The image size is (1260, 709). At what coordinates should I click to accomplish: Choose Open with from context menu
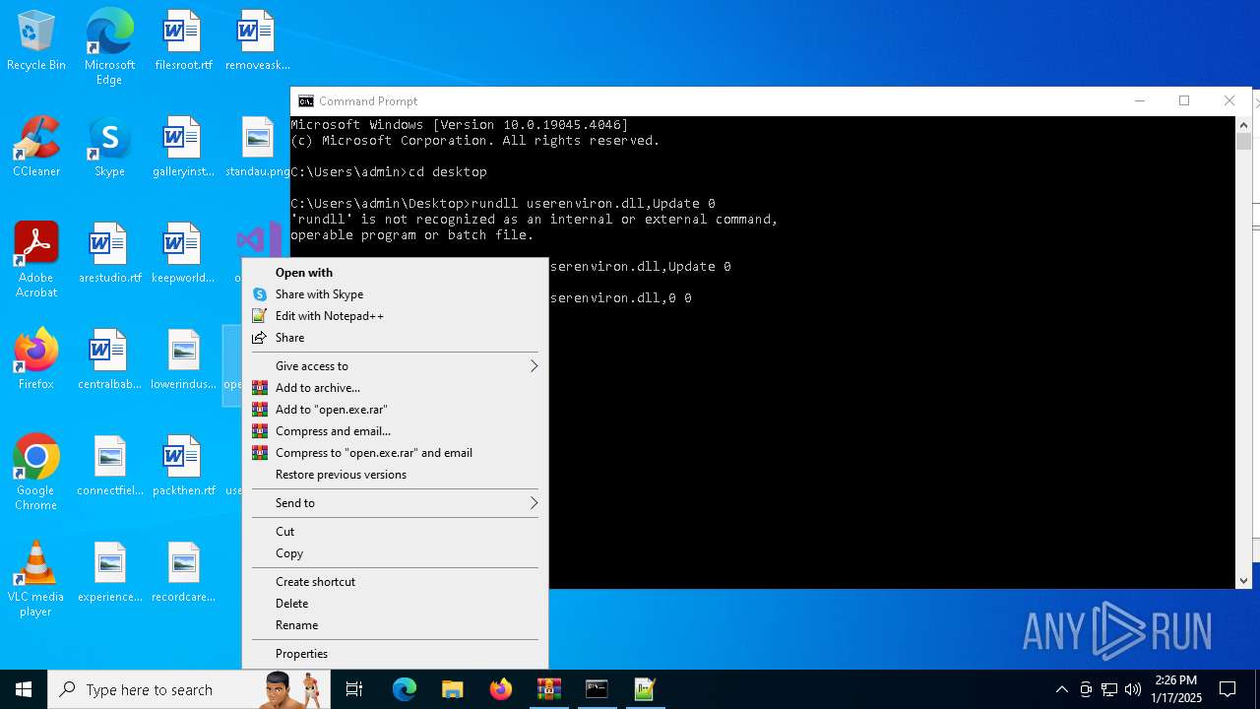coord(395,273)
